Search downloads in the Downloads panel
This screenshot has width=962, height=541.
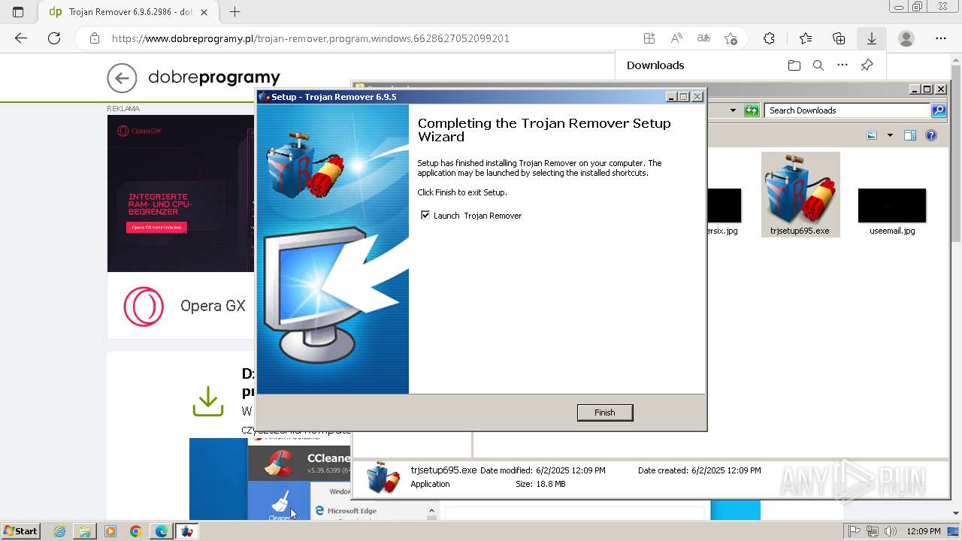tap(818, 65)
